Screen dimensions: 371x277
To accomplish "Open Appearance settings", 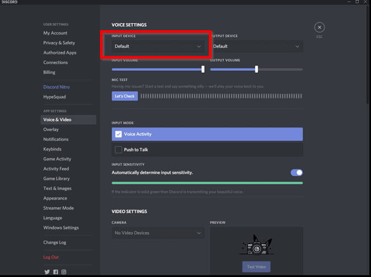I will (x=55, y=198).
